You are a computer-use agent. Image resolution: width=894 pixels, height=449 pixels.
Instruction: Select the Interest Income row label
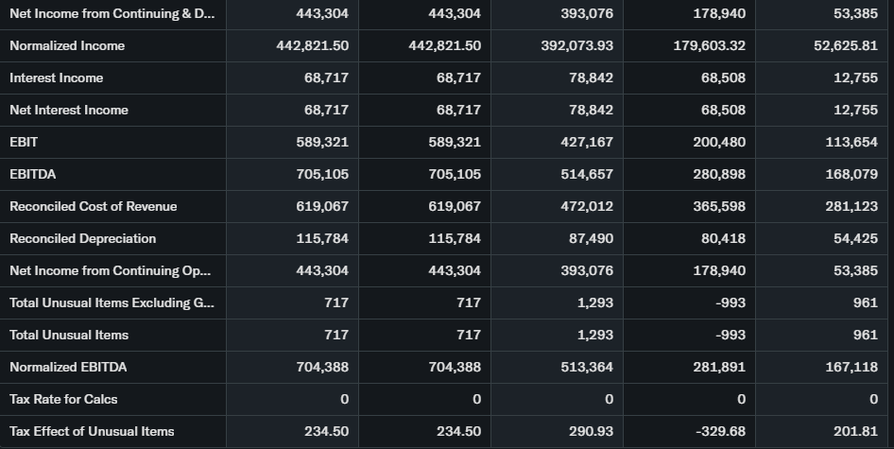coord(57,78)
